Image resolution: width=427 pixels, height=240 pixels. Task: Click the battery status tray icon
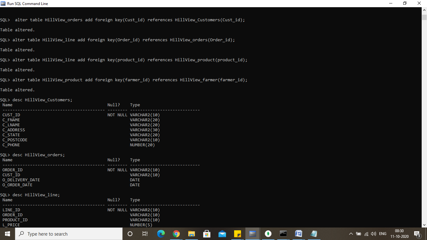[359, 234]
